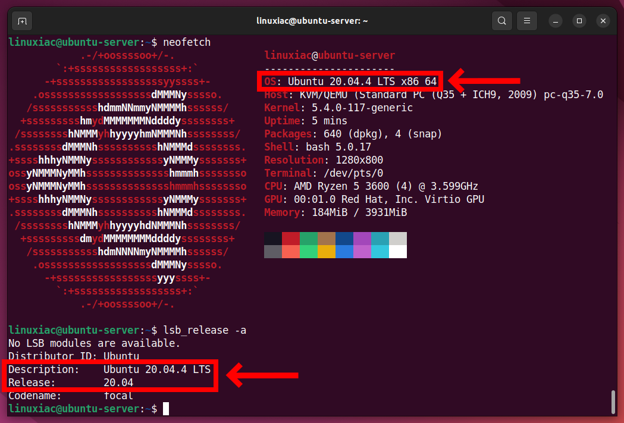Click the black color block
624x423 pixels.
click(273, 239)
